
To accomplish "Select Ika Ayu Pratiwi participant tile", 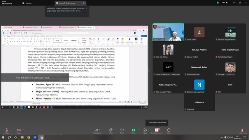I will coord(199,50).
